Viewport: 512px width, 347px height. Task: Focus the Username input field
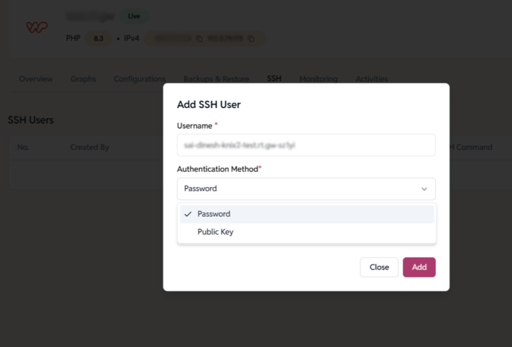[x=306, y=145]
